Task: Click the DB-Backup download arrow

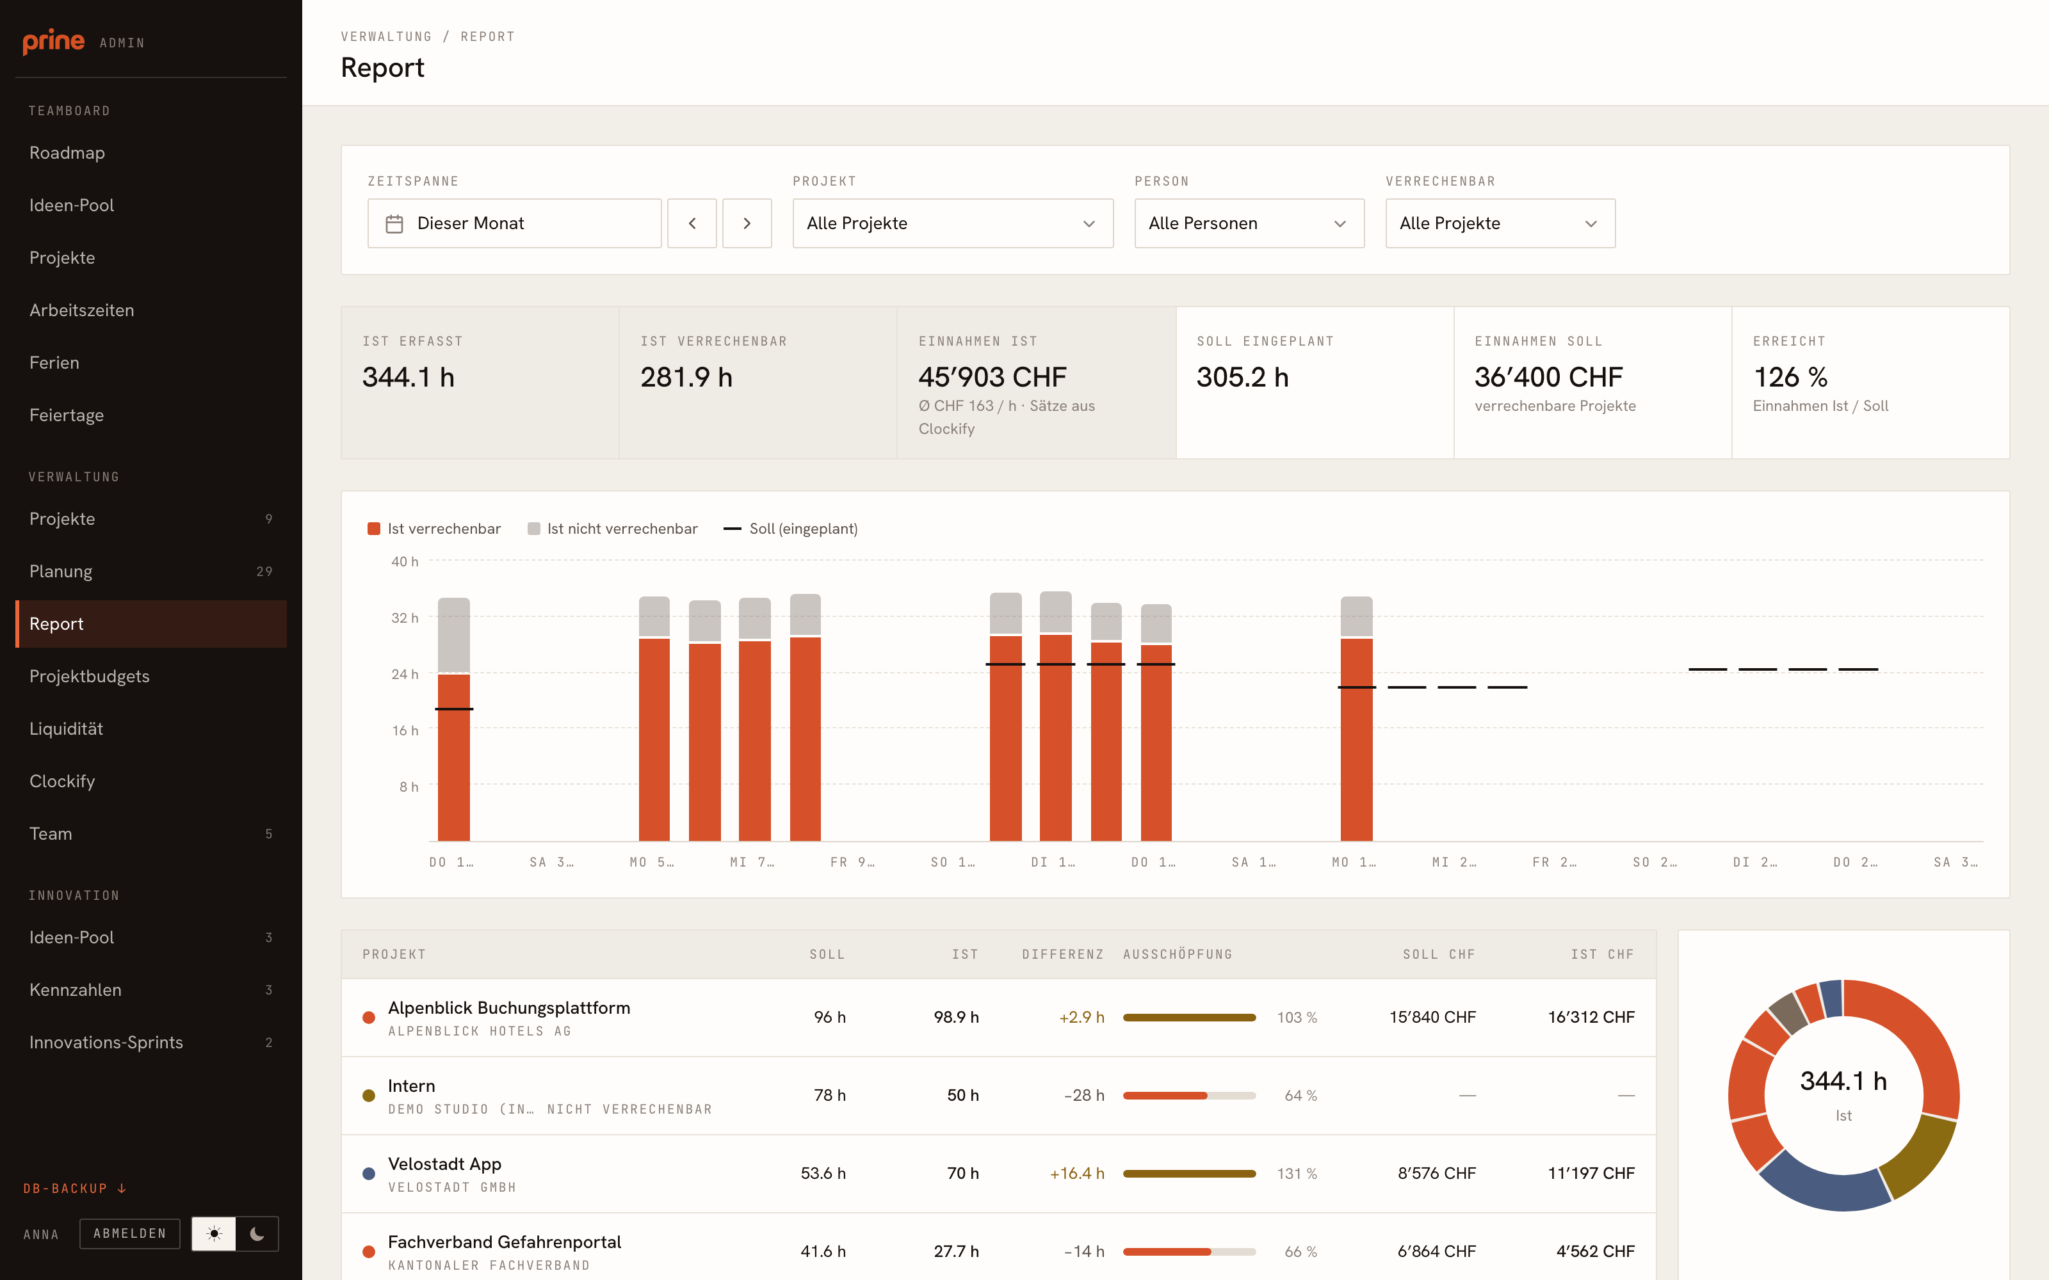Action: click(x=122, y=1188)
